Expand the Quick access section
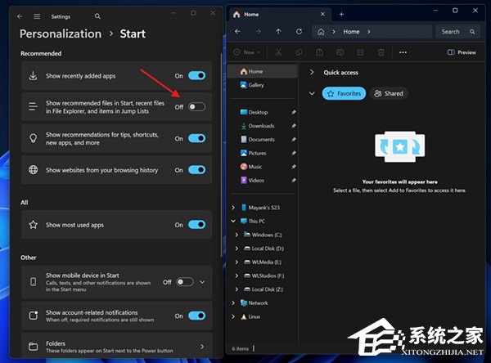Screen dimensions: 491x363 [x=312, y=72]
